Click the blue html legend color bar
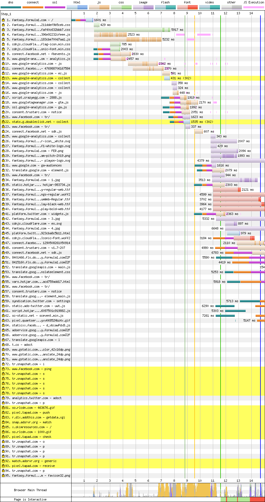265x502 pixels. click(x=77, y=7)
